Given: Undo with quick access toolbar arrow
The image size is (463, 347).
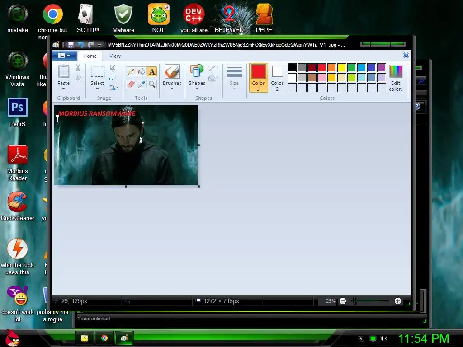Looking at the screenshot, I should point(80,45).
